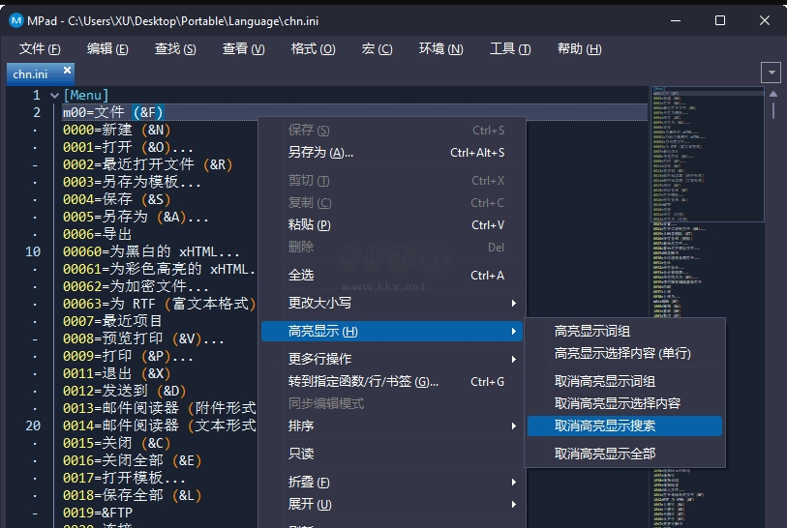787x528 pixels.
Task: Click the line 0012=发送到 (&D)
Action: pyautogui.click(x=125, y=391)
